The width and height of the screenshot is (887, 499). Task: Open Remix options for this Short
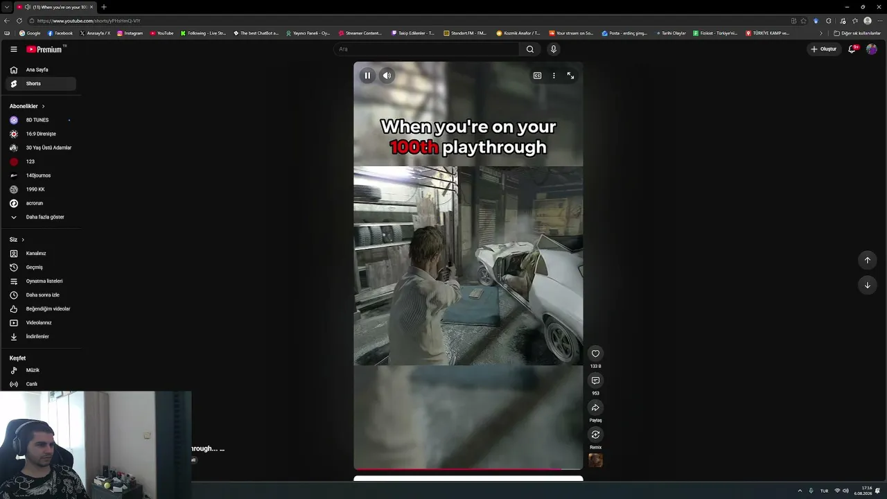pyautogui.click(x=595, y=435)
